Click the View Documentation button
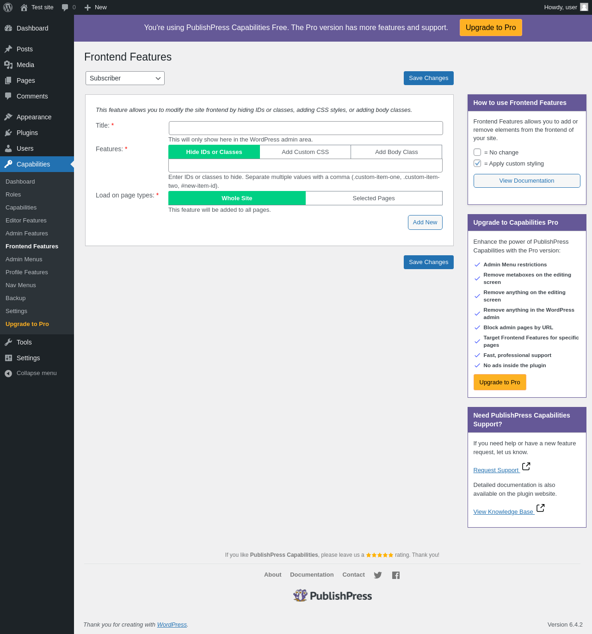 pos(527,181)
